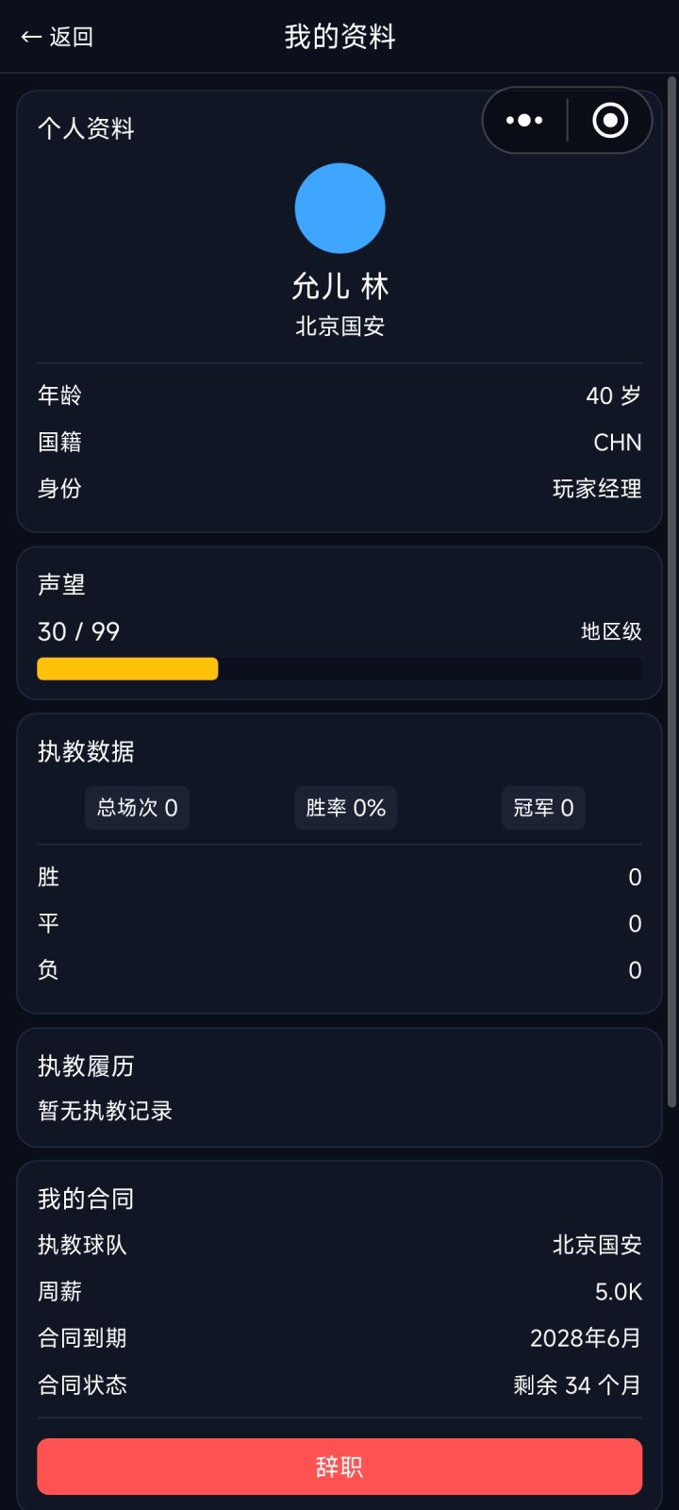This screenshot has height=1510, width=679.
Task: Select the 胜率 0% stat chip
Action: pos(345,808)
